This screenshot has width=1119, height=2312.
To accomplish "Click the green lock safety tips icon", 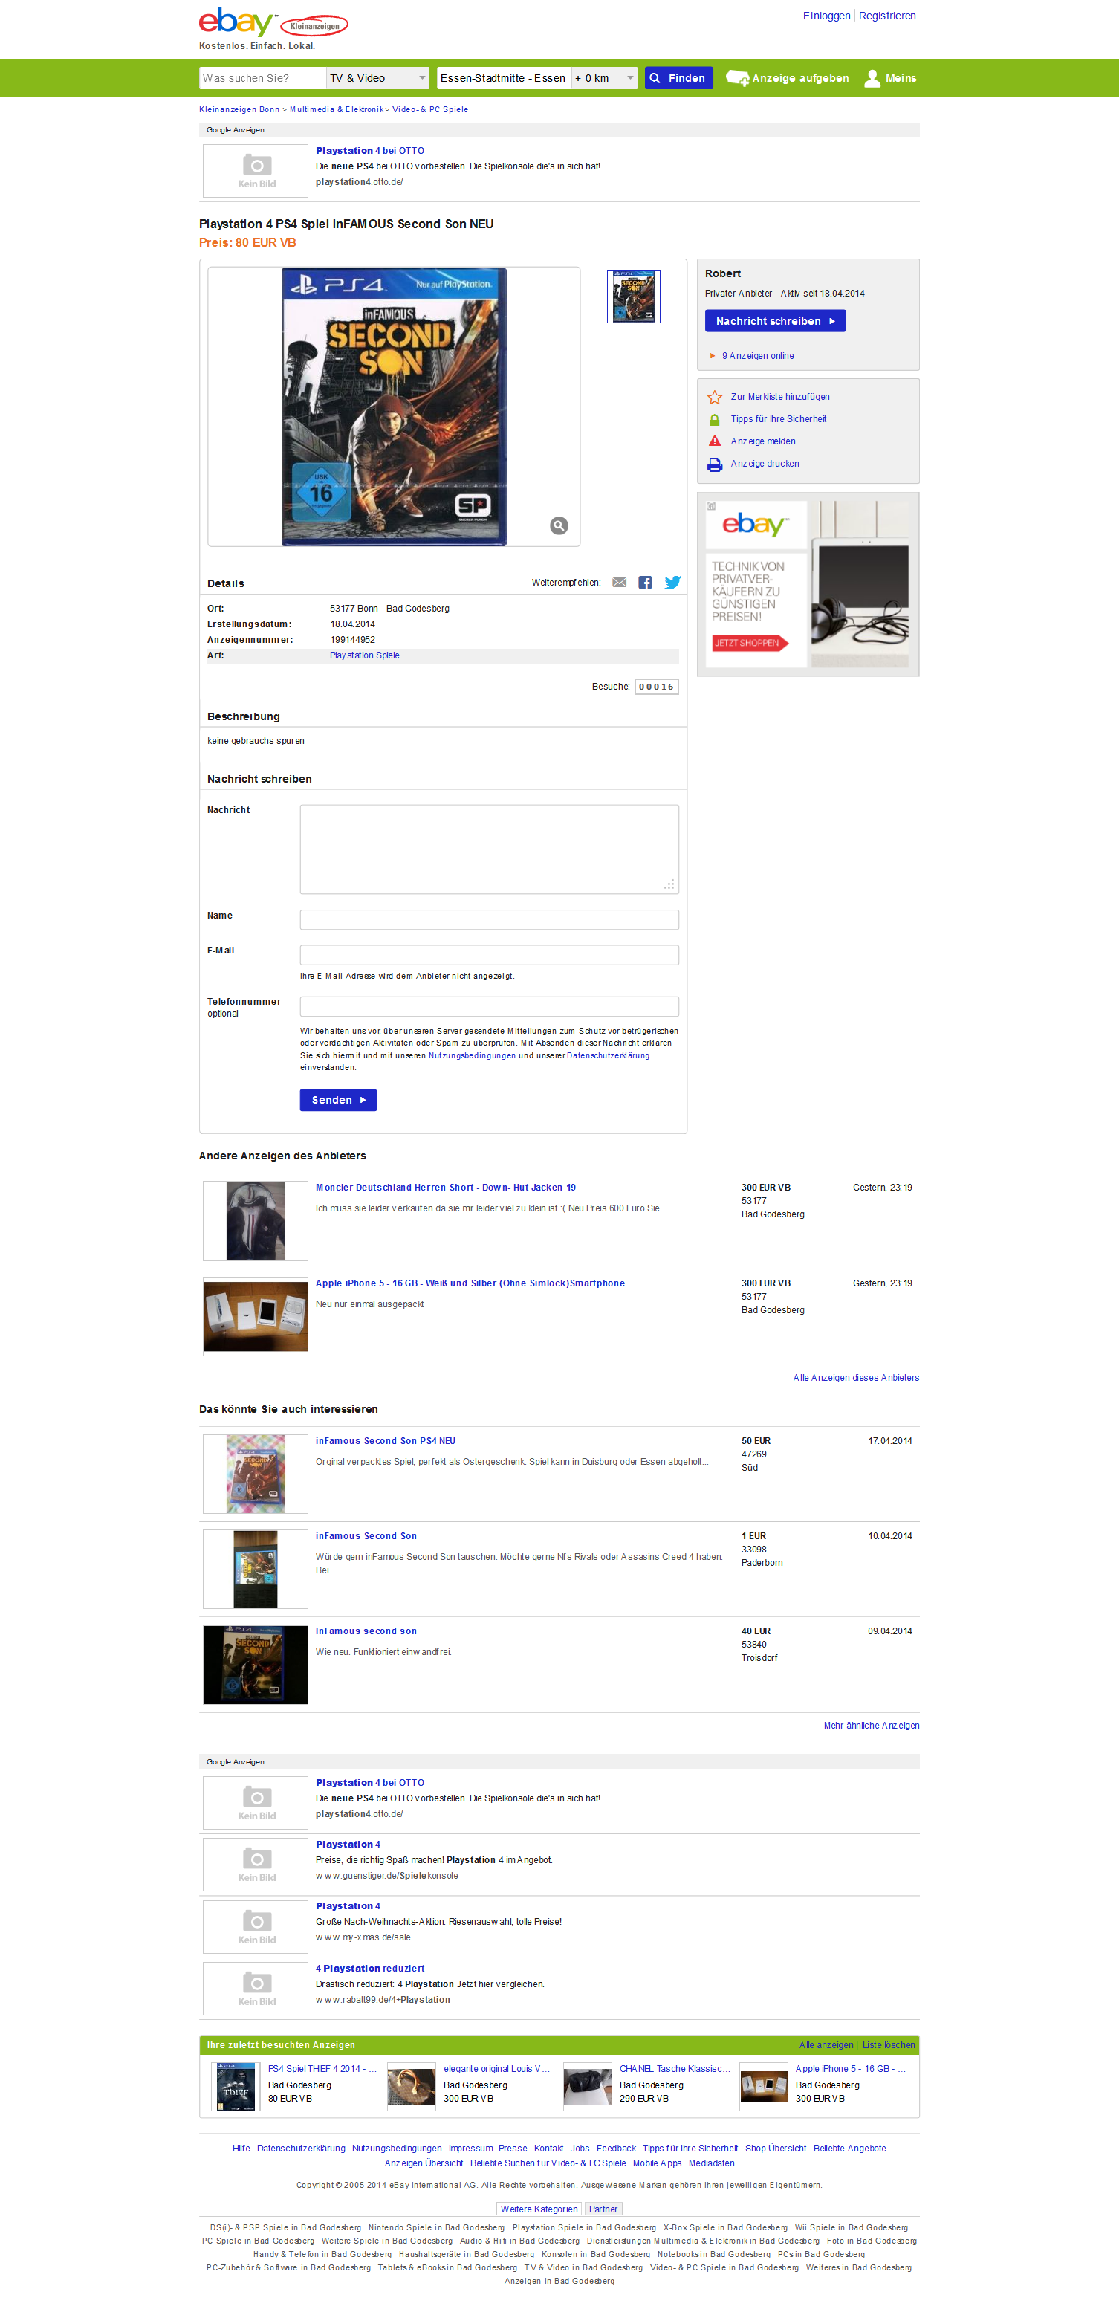I will [x=716, y=419].
